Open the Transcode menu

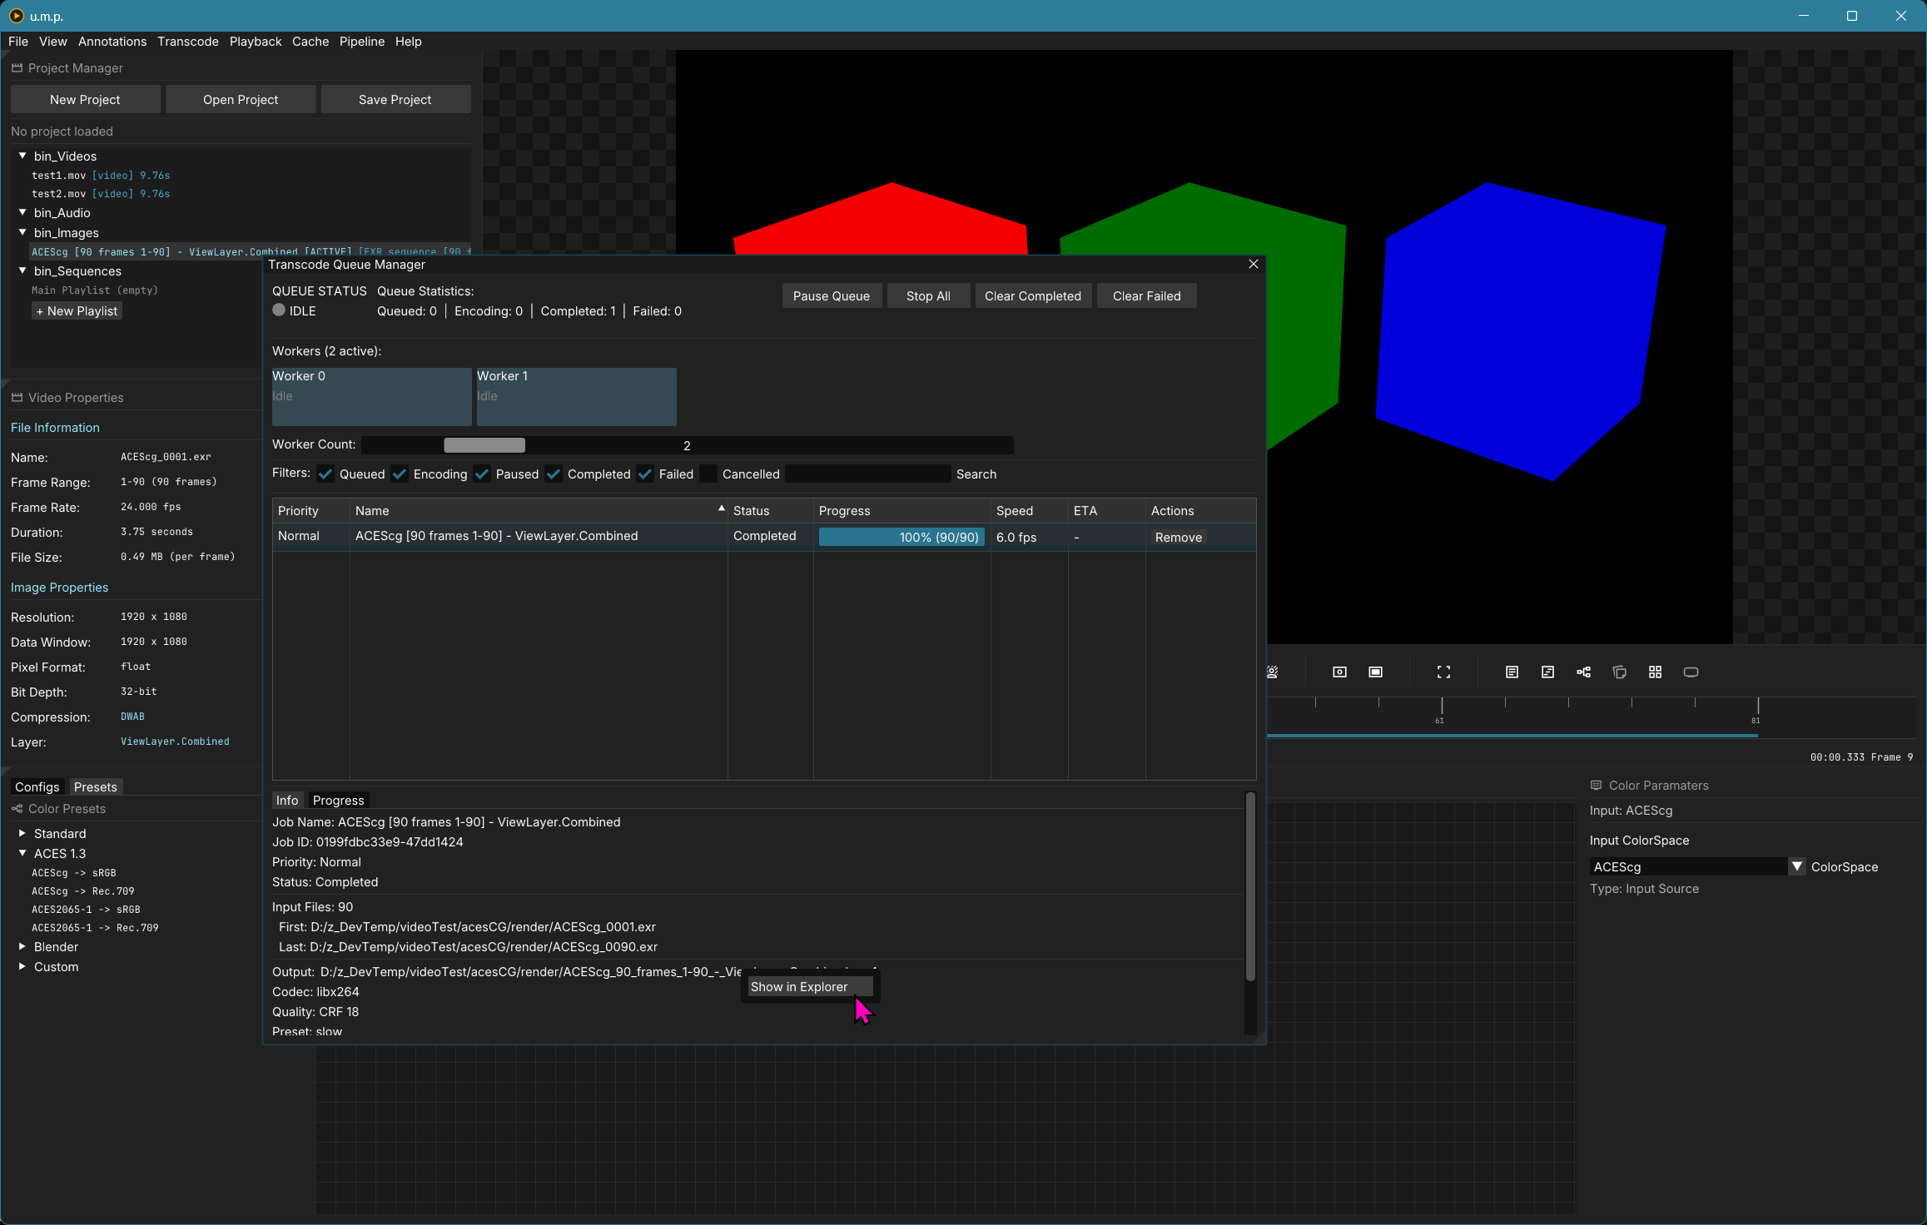[188, 42]
